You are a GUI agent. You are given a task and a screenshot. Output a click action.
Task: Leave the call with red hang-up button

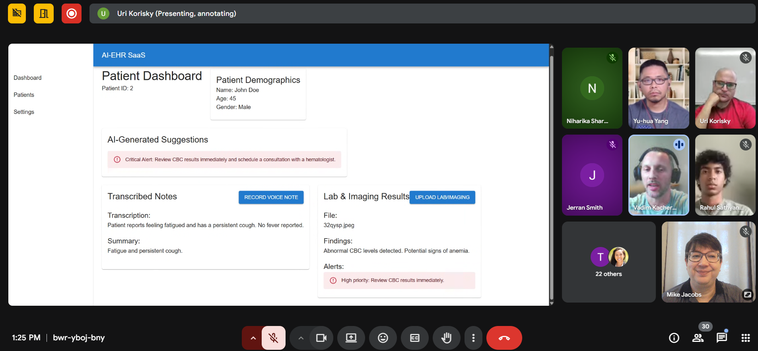pyautogui.click(x=504, y=338)
